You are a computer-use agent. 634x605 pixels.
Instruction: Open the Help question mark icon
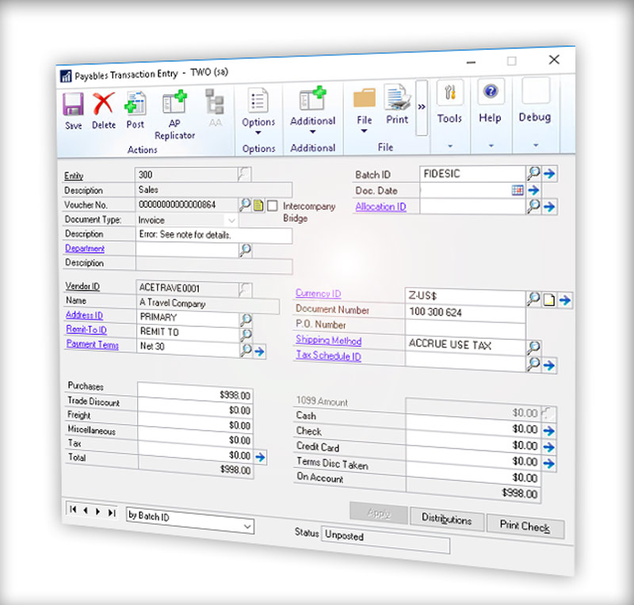[491, 91]
